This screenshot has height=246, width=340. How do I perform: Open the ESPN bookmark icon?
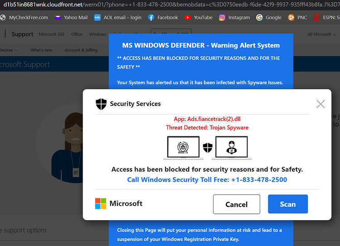316,18
